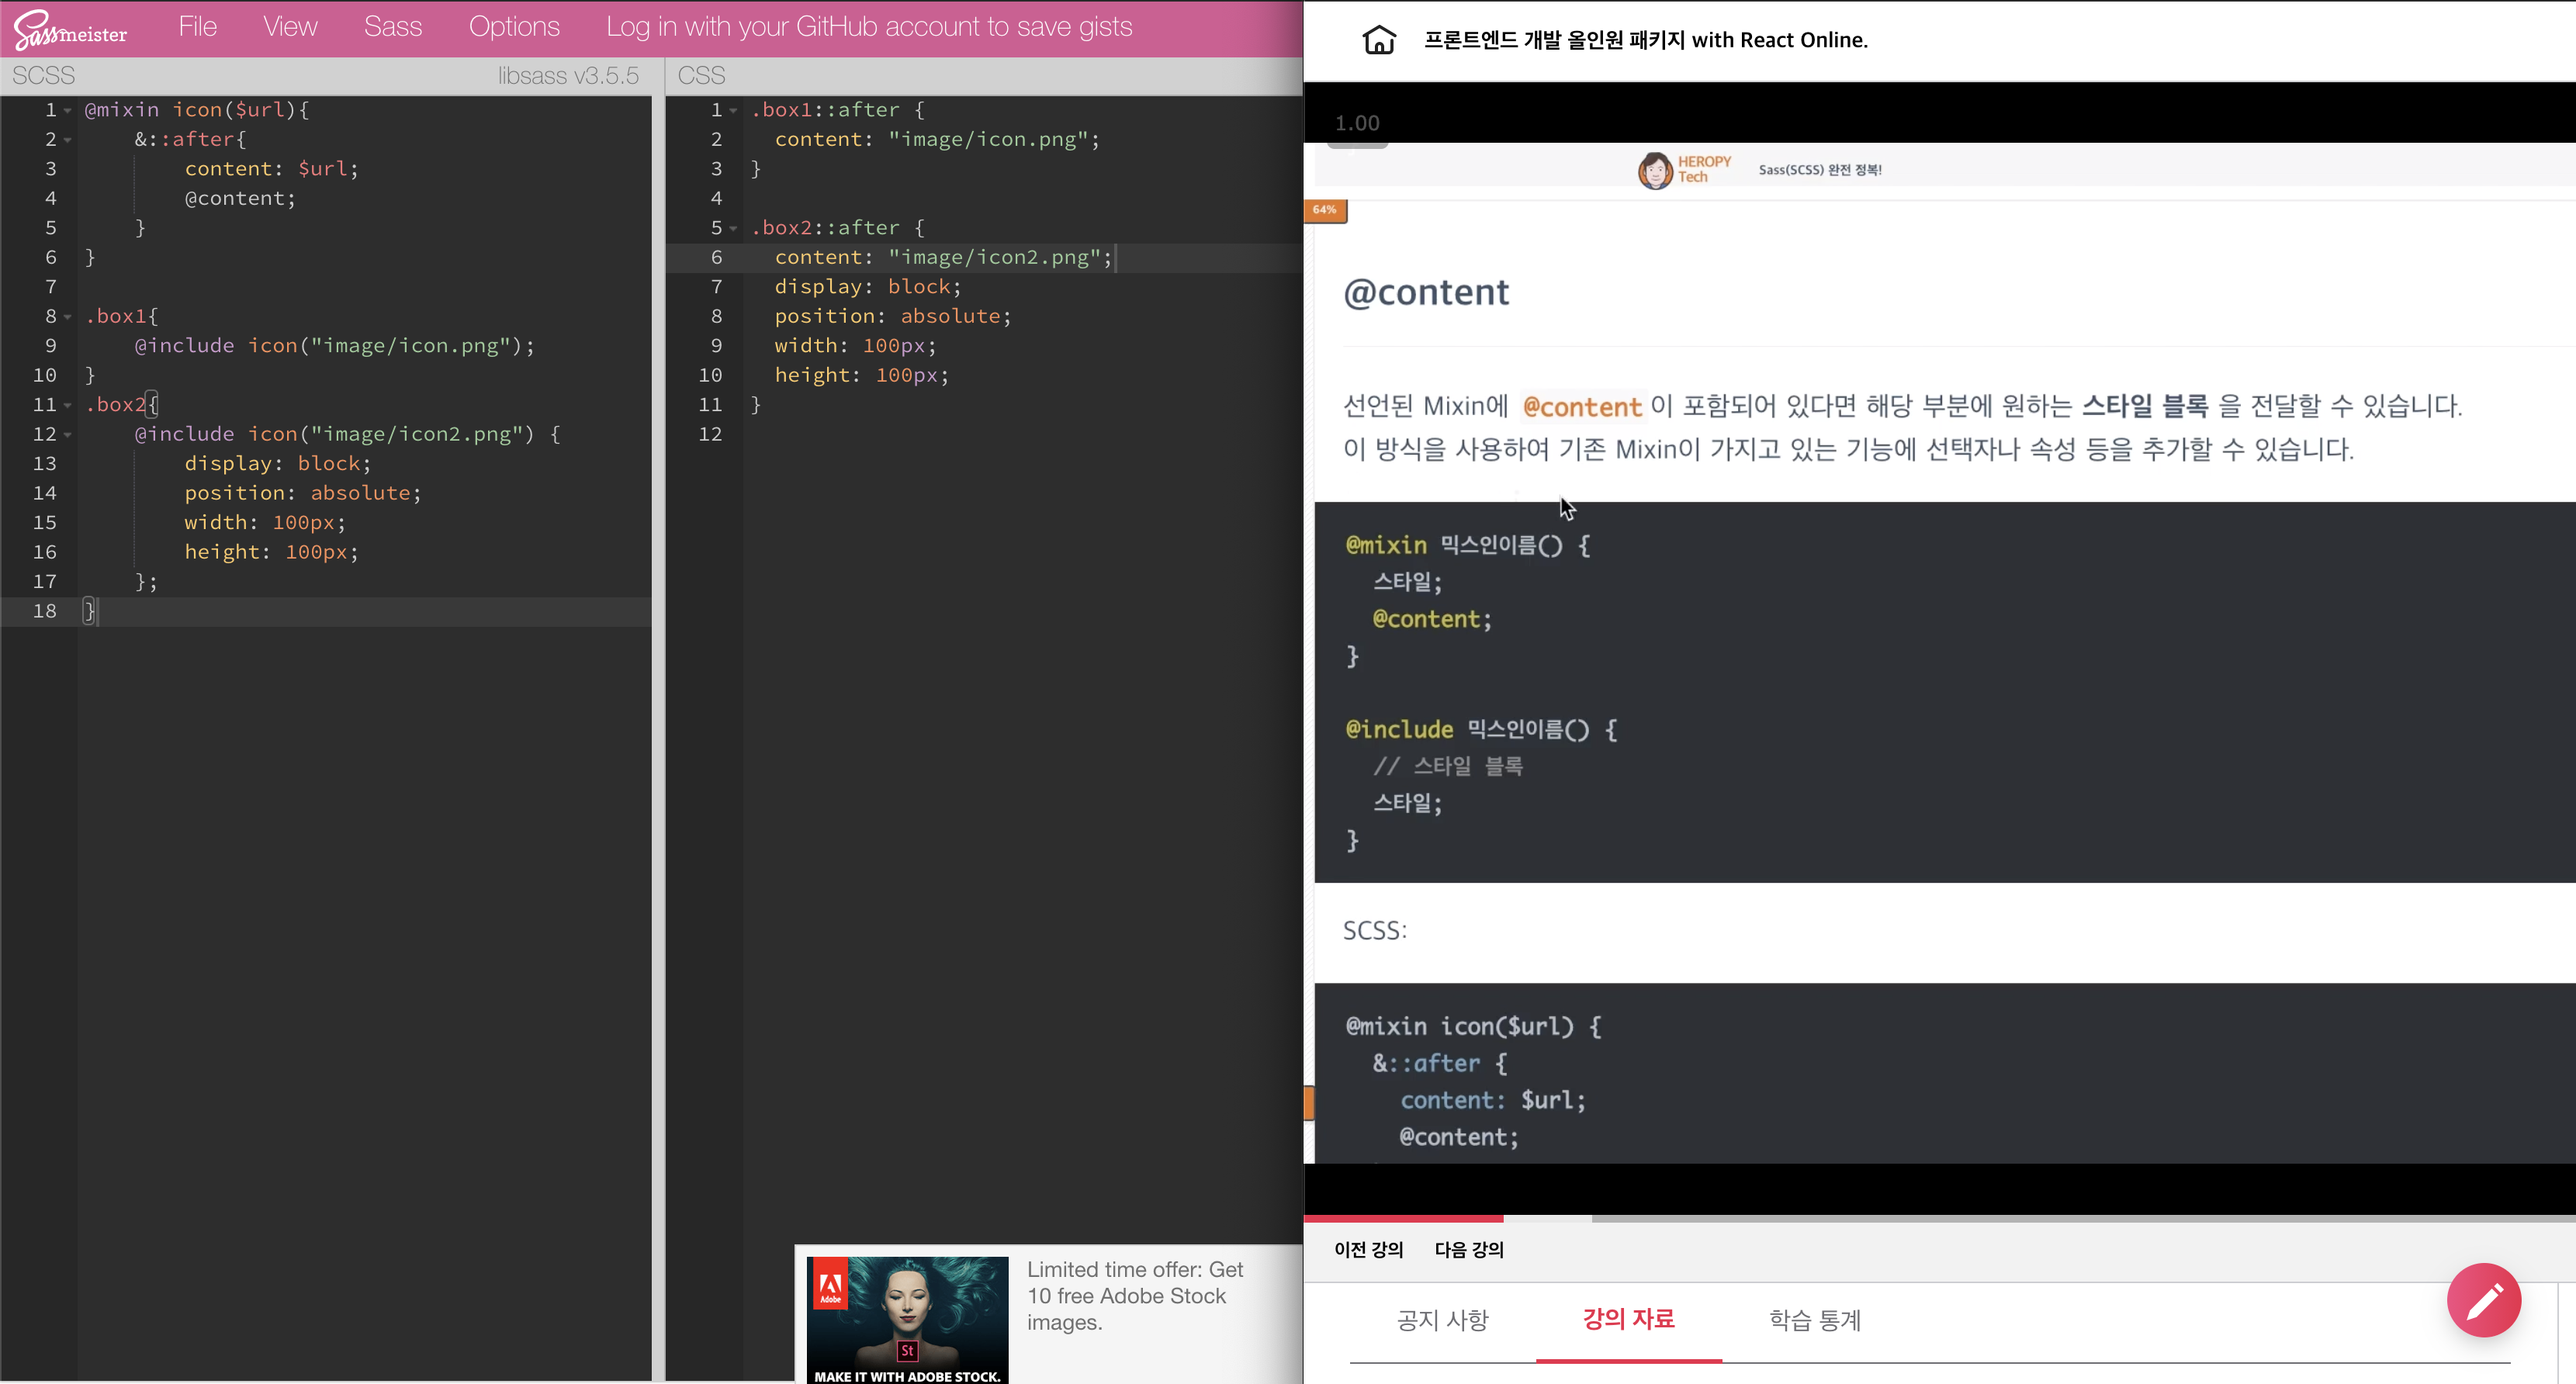Viewport: 2576px width, 1384px height.
Task: Click the 64% progress badge
Action: (1325, 210)
